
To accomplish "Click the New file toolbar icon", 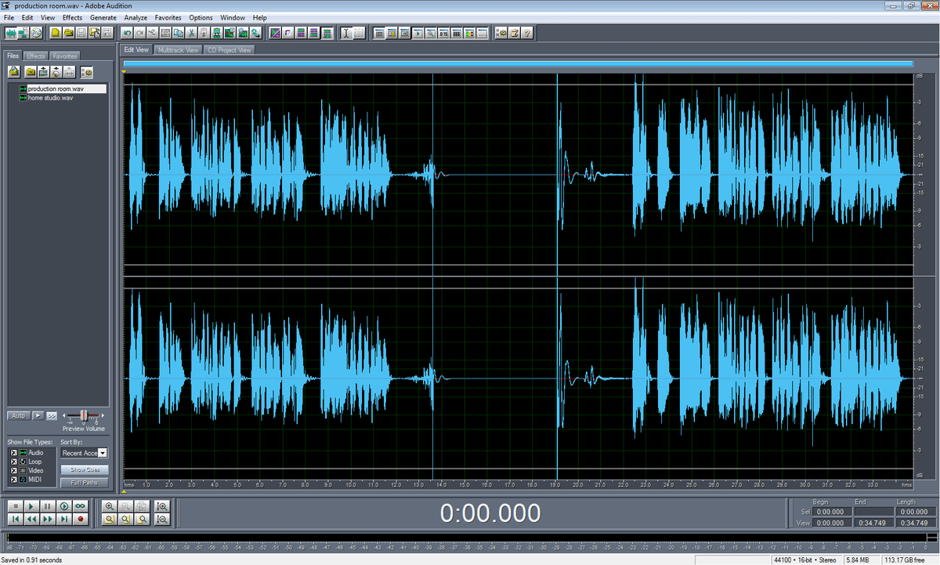I will (x=56, y=33).
